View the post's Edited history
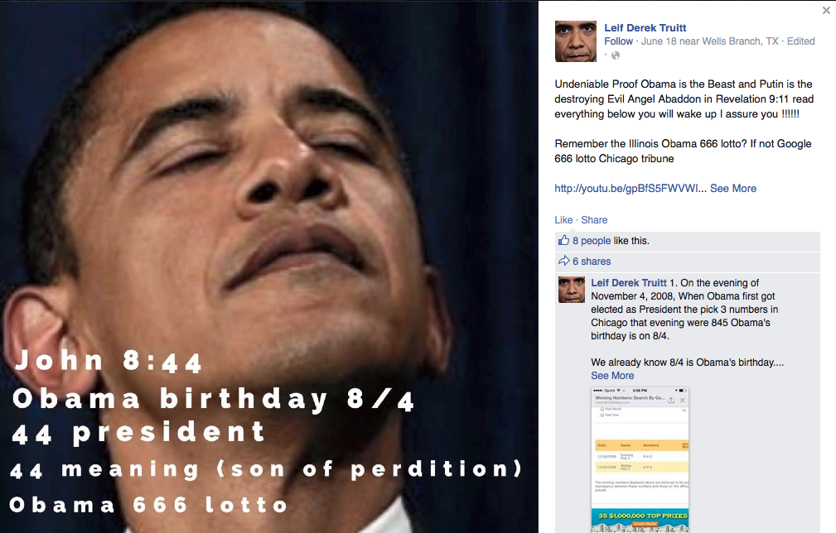 point(801,41)
